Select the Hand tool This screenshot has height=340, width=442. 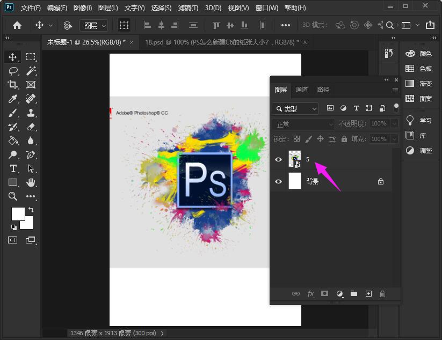(31, 182)
